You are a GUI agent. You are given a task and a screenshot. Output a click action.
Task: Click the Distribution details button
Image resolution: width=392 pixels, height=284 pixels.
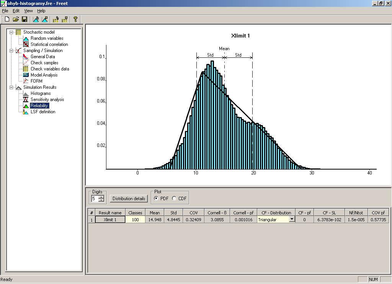pyautogui.click(x=129, y=199)
